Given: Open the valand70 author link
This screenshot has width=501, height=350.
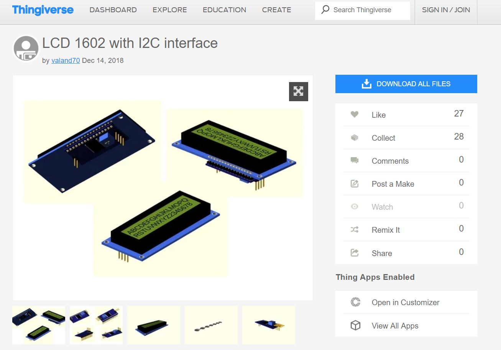Looking at the screenshot, I should point(66,61).
